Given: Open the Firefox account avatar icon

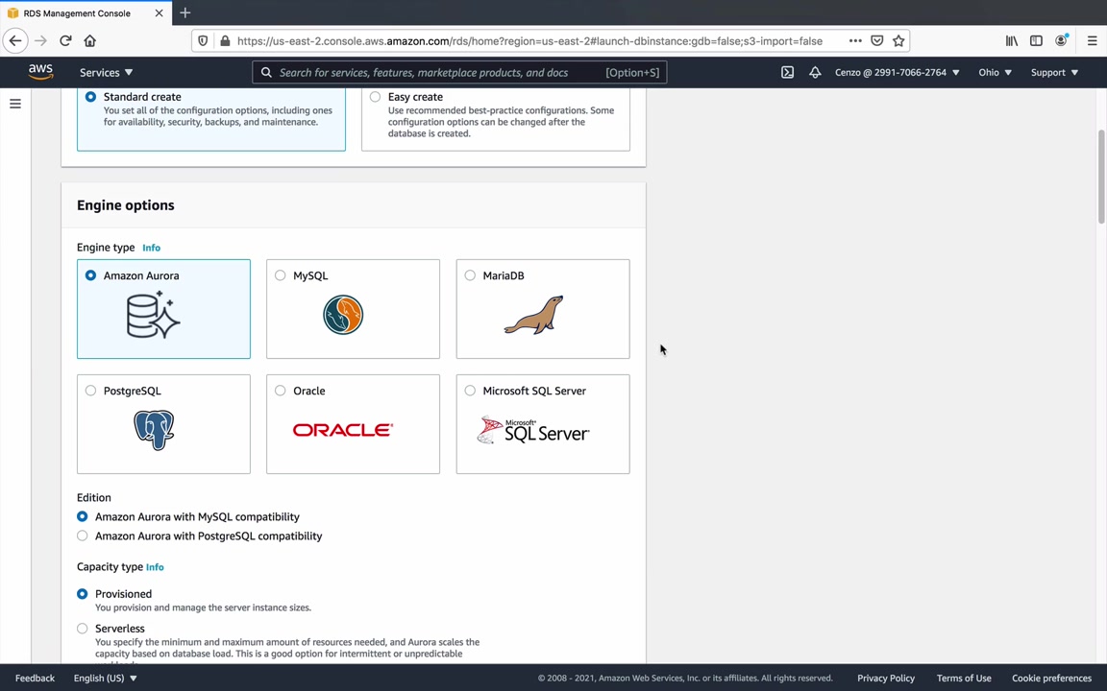Looking at the screenshot, I should pos(1061,40).
